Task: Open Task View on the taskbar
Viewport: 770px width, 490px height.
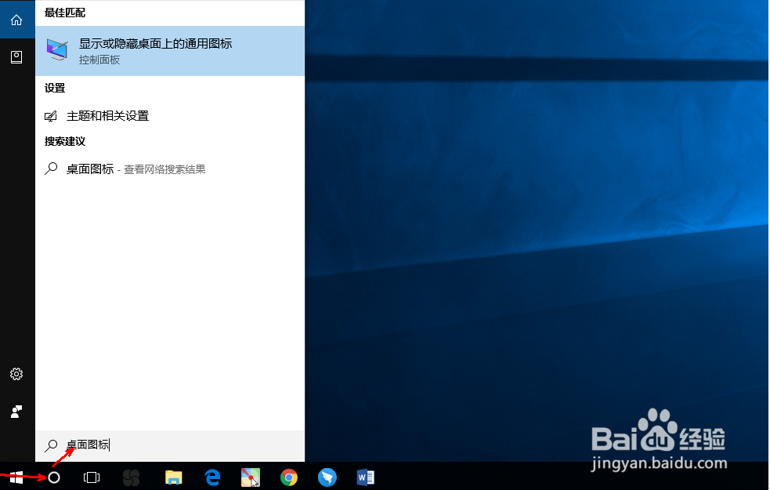Action: pyautogui.click(x=92, y=477)
